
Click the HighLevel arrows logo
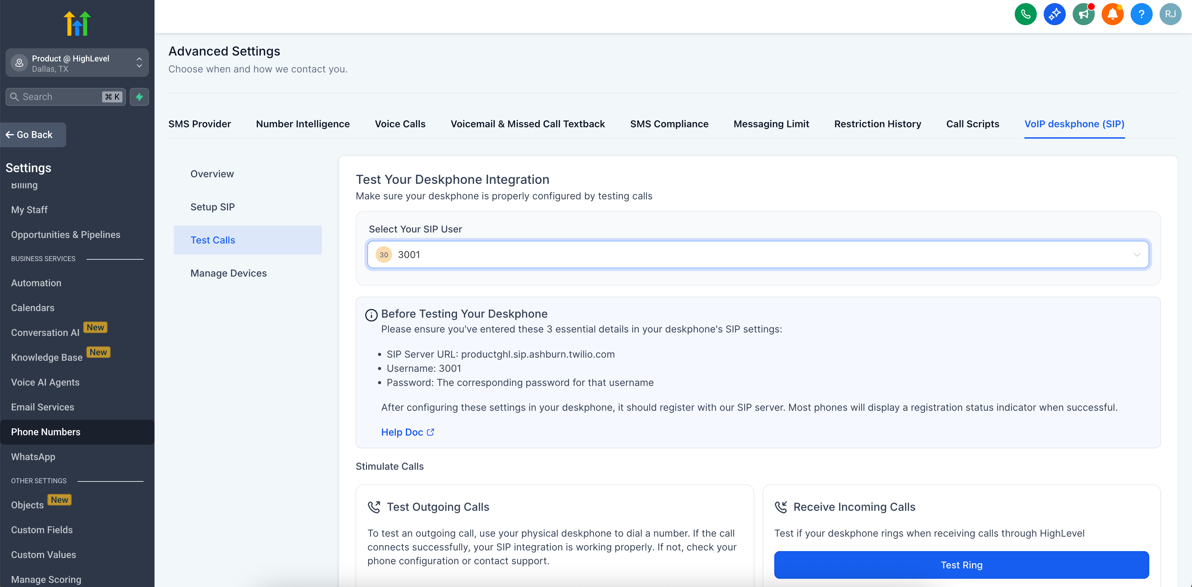tap(77, 23)
